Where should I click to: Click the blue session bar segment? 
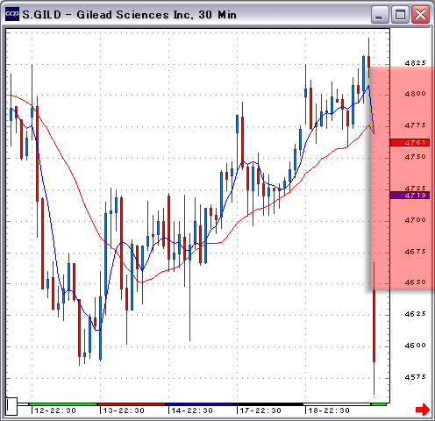(200, 404)
